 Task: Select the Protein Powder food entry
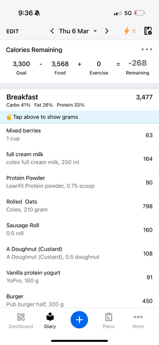(79, 182)
